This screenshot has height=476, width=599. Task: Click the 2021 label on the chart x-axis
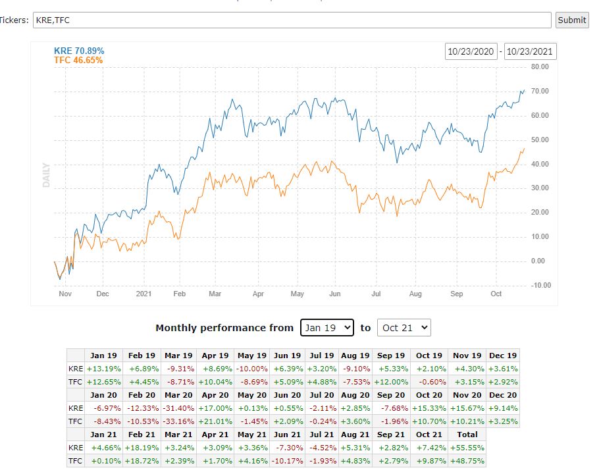pos(142,294)
